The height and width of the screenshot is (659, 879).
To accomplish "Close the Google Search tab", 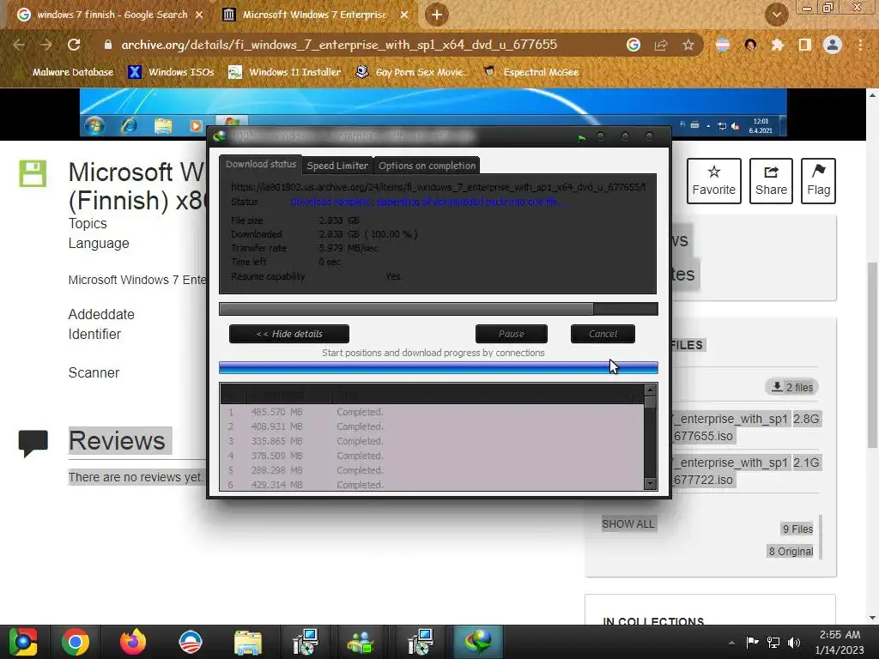I will (x=199, y=15).
